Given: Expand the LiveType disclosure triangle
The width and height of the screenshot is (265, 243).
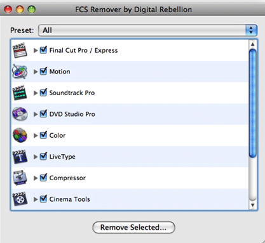Looking at the screenshot, I should coord(36,157).
